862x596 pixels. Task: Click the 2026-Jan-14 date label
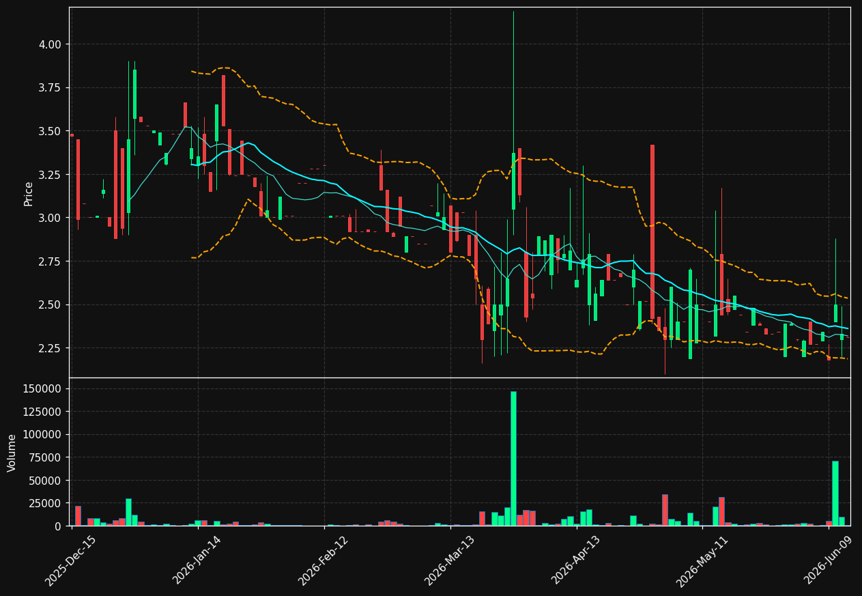(x=197, y=560)
